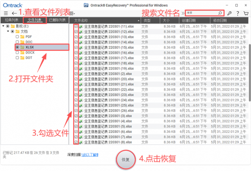Collapse the 影视 (E:) drive node

[x=3, y=26]
